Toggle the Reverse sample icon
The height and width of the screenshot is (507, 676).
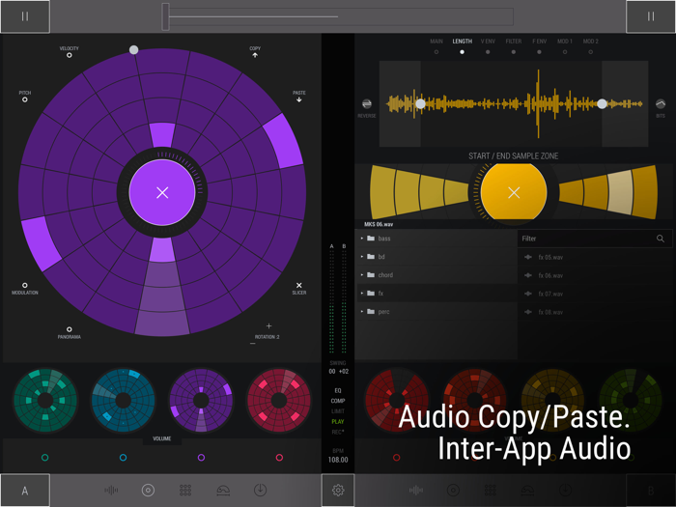pos(366,104)
